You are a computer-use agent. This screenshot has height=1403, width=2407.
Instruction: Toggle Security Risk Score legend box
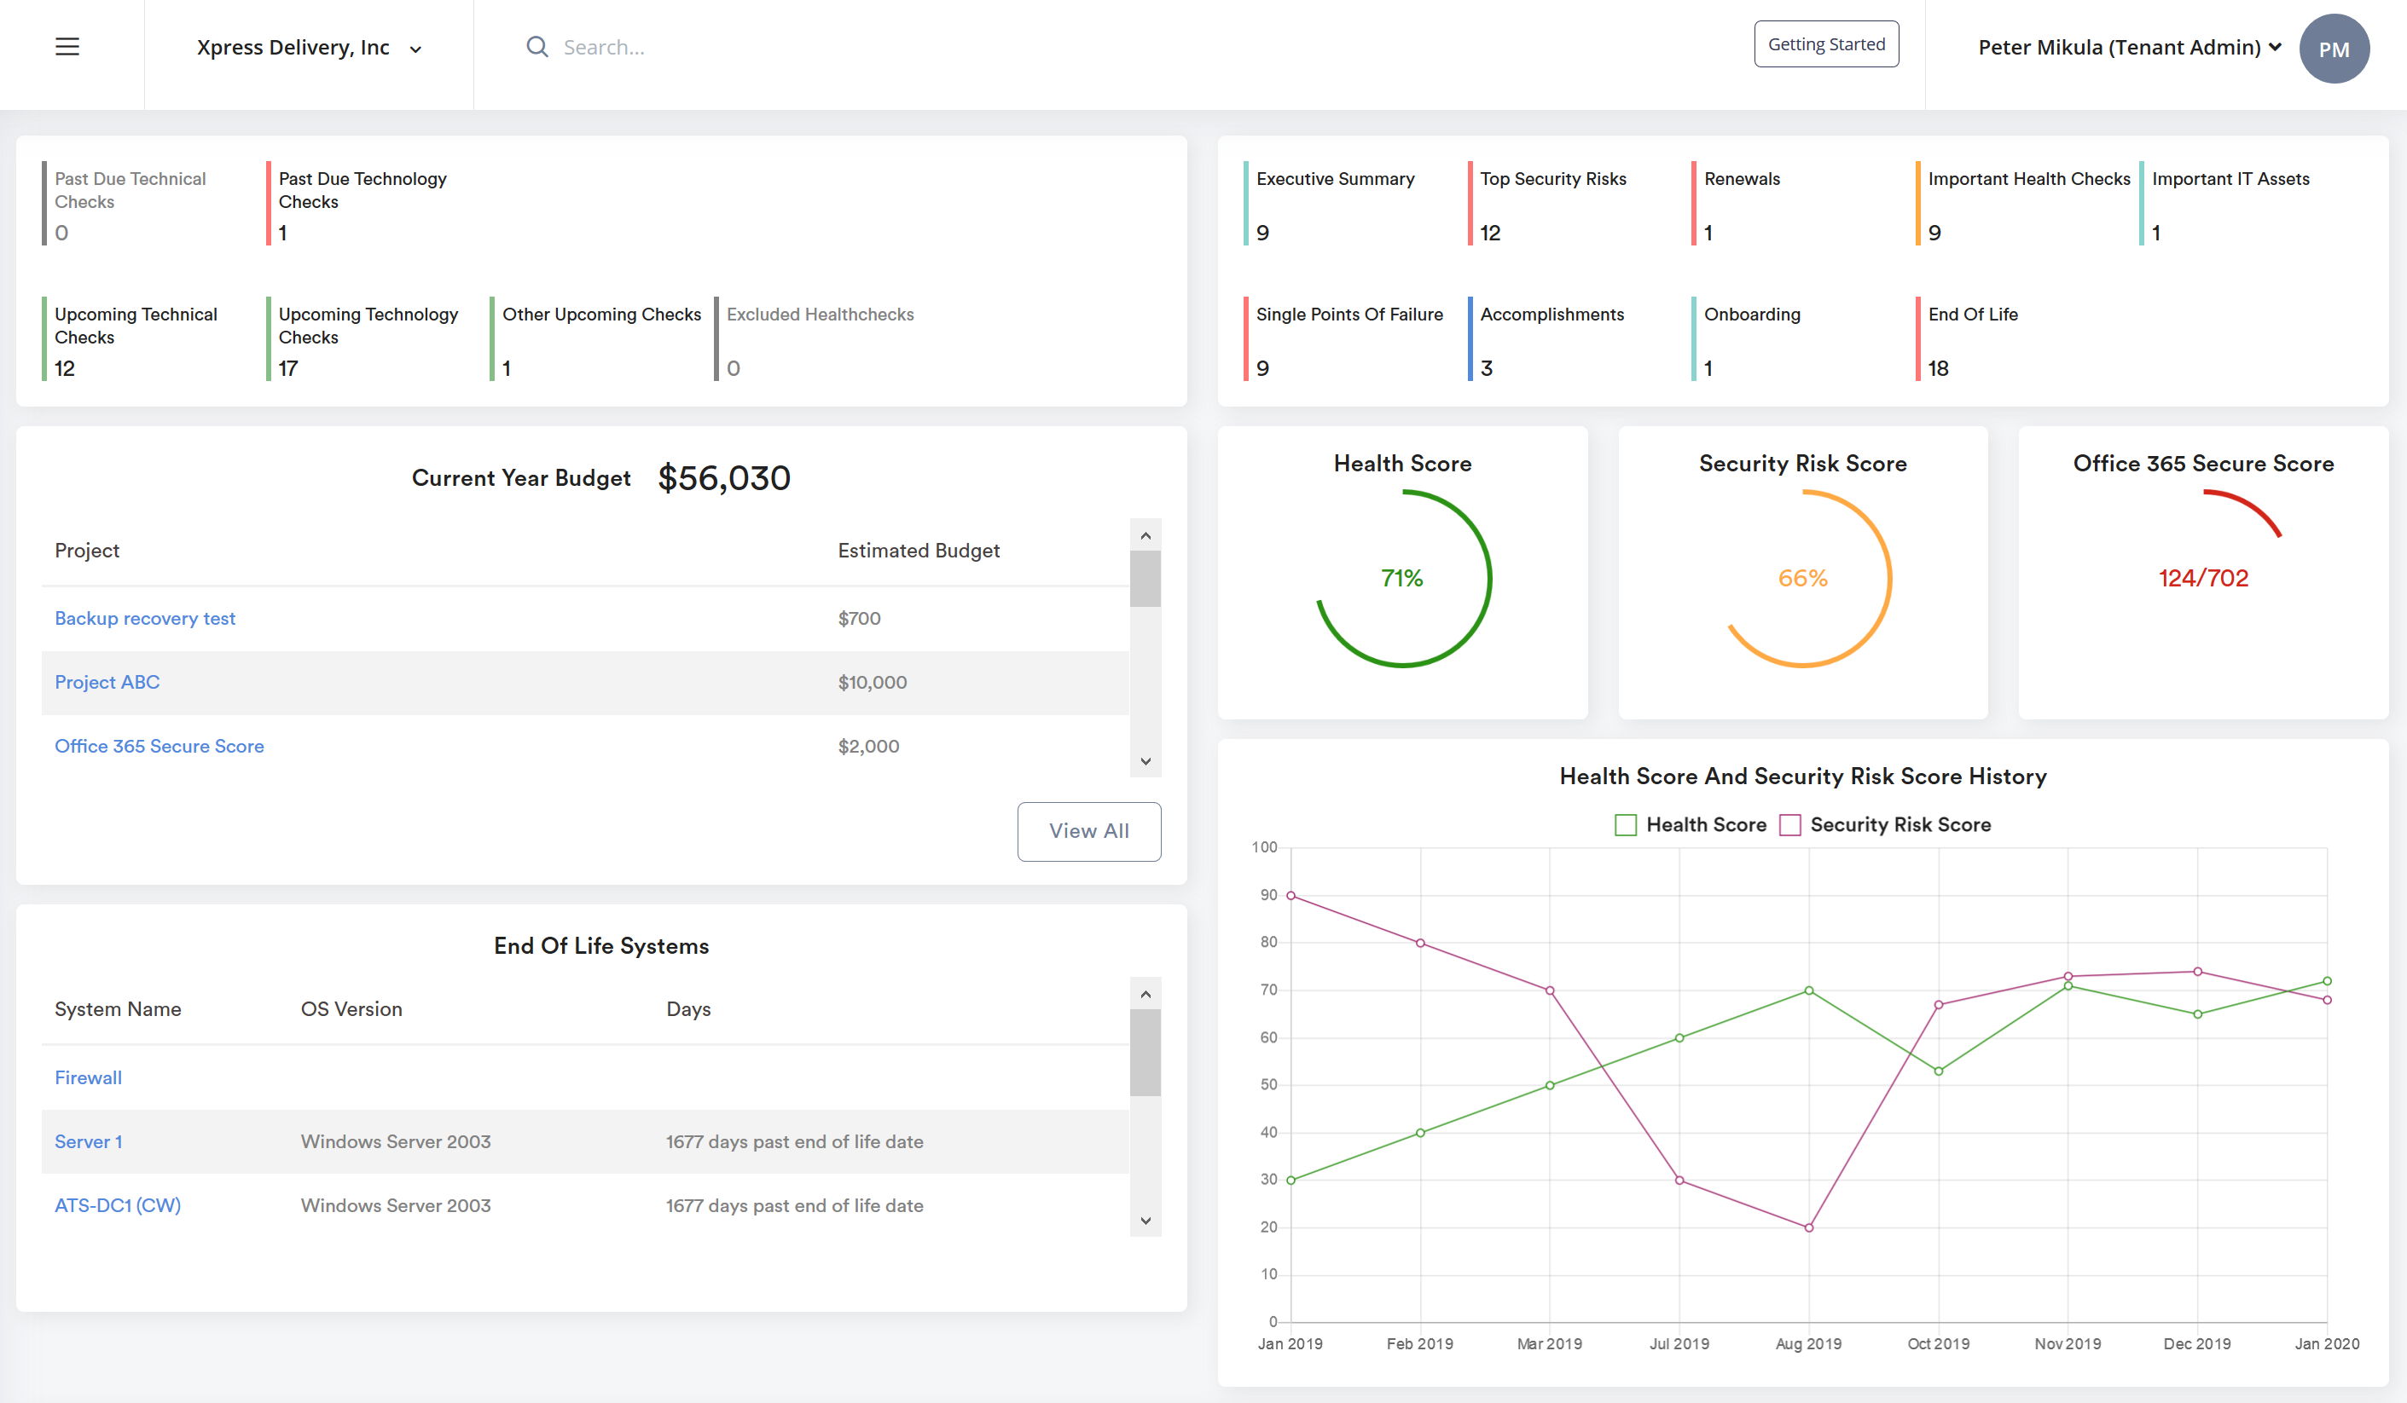tap(1790, 824)
